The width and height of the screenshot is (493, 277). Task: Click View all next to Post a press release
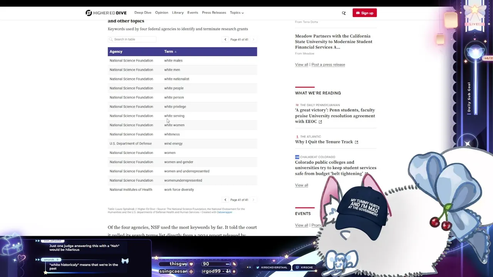[302, 65]
